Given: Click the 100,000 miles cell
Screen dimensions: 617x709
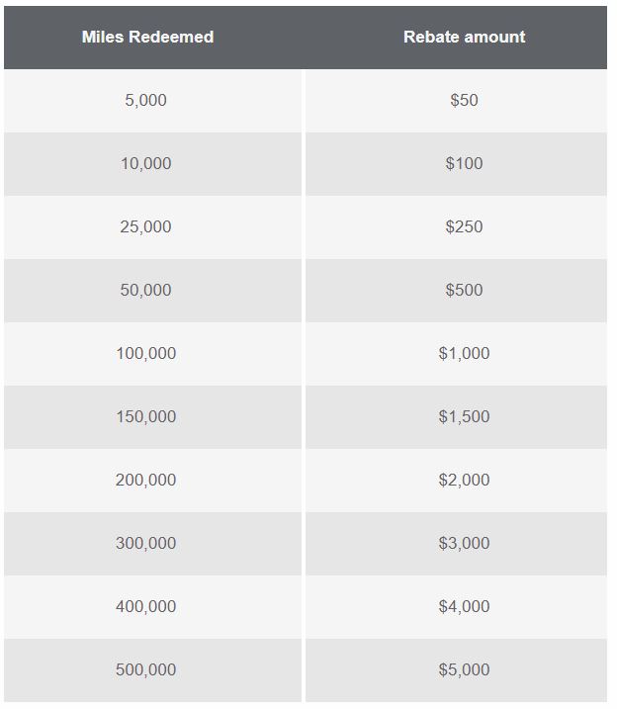Looking at the screenshot, I should [x=146, y=354].
